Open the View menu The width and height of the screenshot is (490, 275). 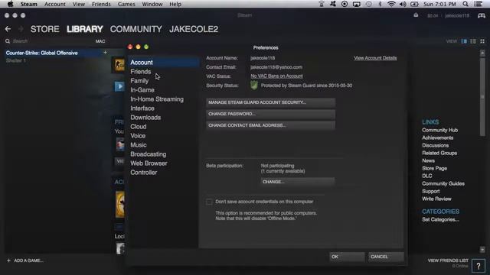[x=78, y=4]
